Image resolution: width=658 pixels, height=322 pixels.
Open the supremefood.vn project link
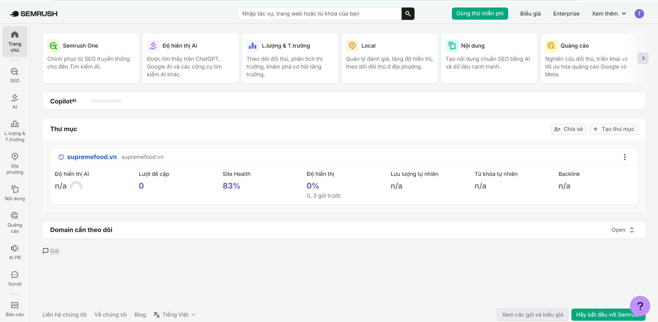pos(92,157)
